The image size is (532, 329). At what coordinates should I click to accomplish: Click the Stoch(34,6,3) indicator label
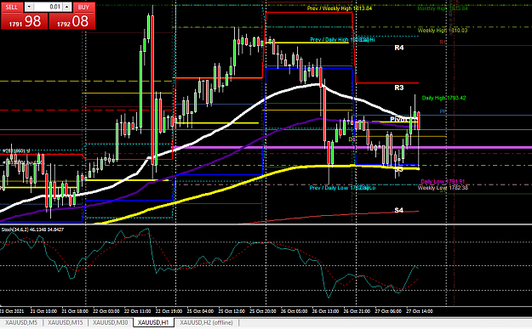point(32,230)
